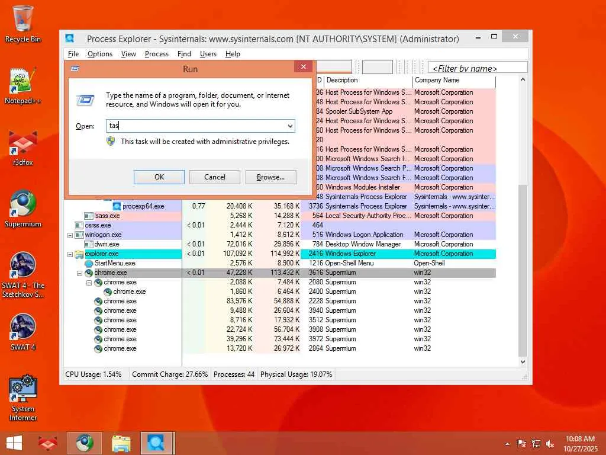Screen dimensions: 606x455
Task: Click the vertical scrollbar thumb
Action: 523,271
